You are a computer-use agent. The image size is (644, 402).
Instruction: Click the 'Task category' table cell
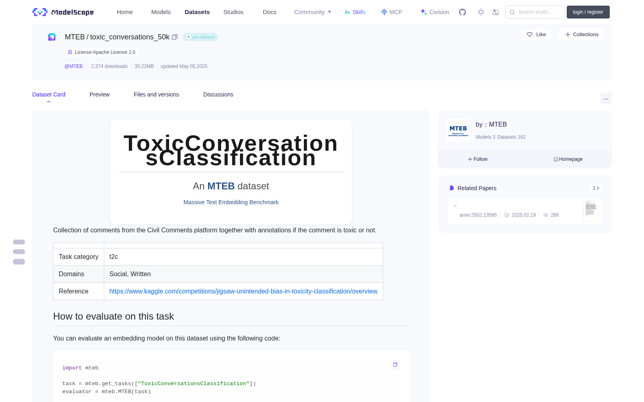tap(78, 257)
